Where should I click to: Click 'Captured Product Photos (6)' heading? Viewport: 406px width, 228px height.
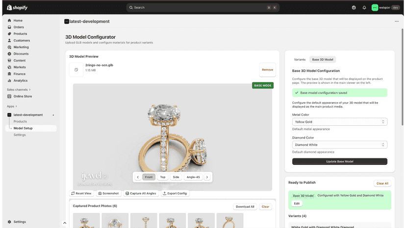click(x=95, y=206)
